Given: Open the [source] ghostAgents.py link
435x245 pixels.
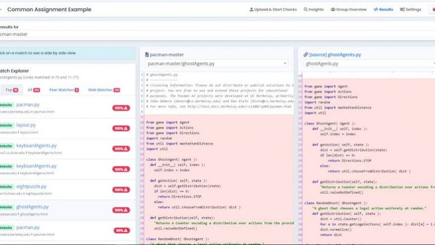Looking at the screenshot, I should tap(335, 55).
